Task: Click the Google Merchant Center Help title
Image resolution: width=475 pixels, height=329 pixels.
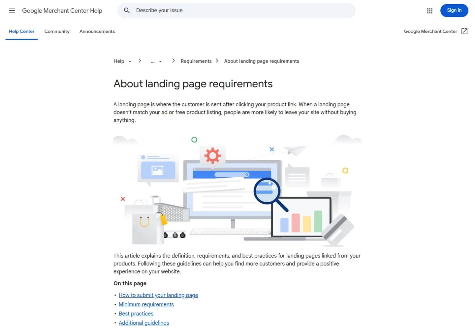Action: [x=62, y=11]
